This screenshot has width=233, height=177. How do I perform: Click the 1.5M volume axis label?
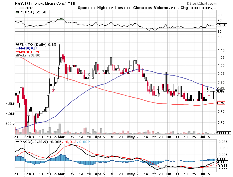[x=10, y=104]
